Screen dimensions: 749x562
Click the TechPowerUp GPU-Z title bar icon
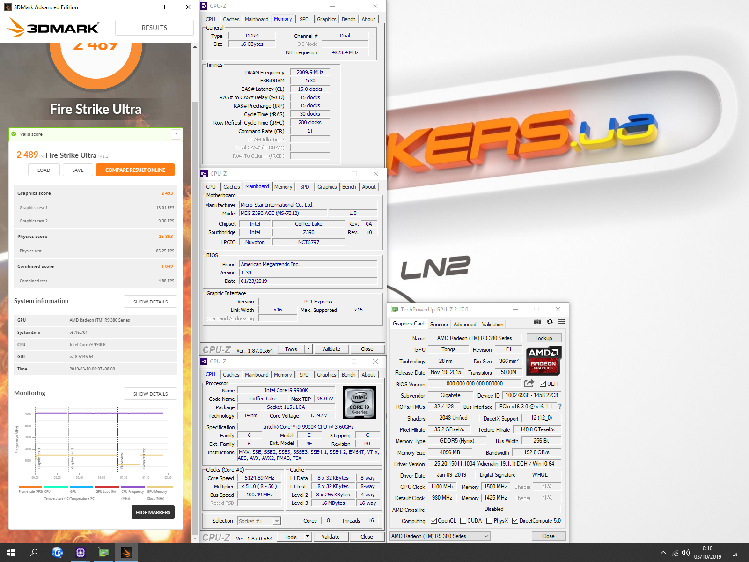pyautogui.click(x=395, y=310)
